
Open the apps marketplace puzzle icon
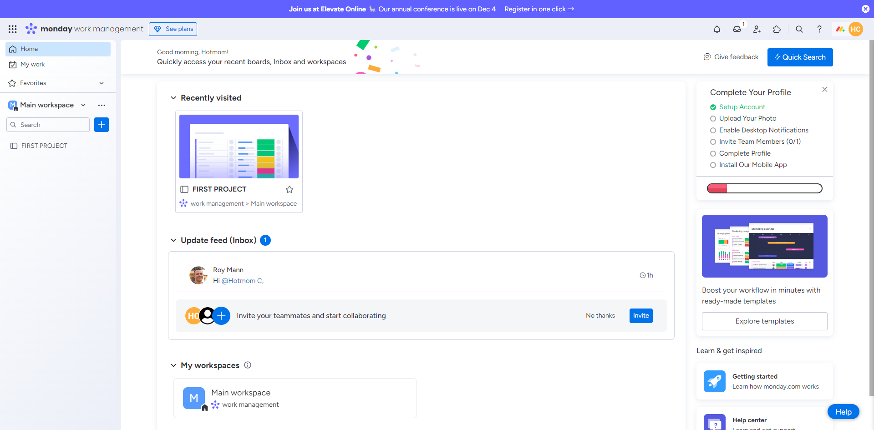[x=777, y=29]
